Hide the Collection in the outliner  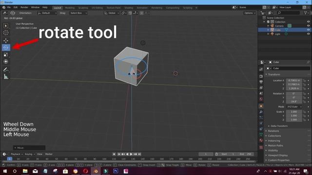308,22
